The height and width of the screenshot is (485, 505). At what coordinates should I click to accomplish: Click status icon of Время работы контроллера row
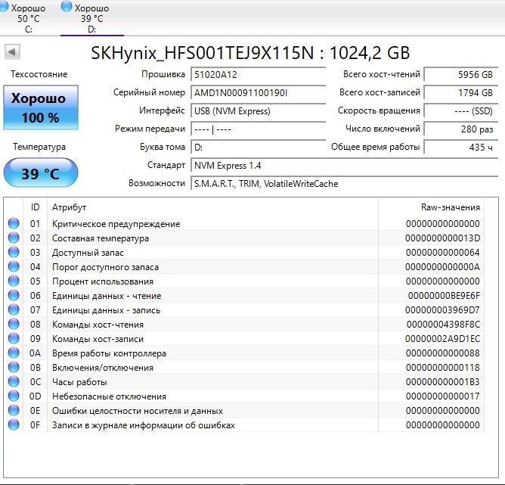[x=14, y=353]
